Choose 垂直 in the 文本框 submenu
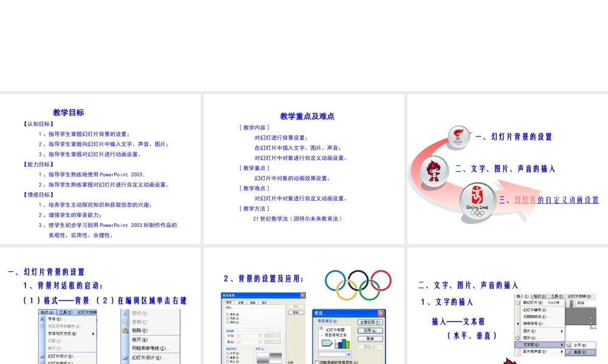Image resolution: width=608 pixels, height=364 pixels. pyautogui.click(x=581, y=352)
